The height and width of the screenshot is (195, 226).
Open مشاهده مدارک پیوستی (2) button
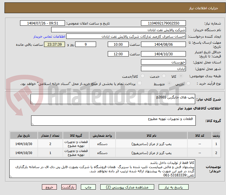[x=127, y=187]
